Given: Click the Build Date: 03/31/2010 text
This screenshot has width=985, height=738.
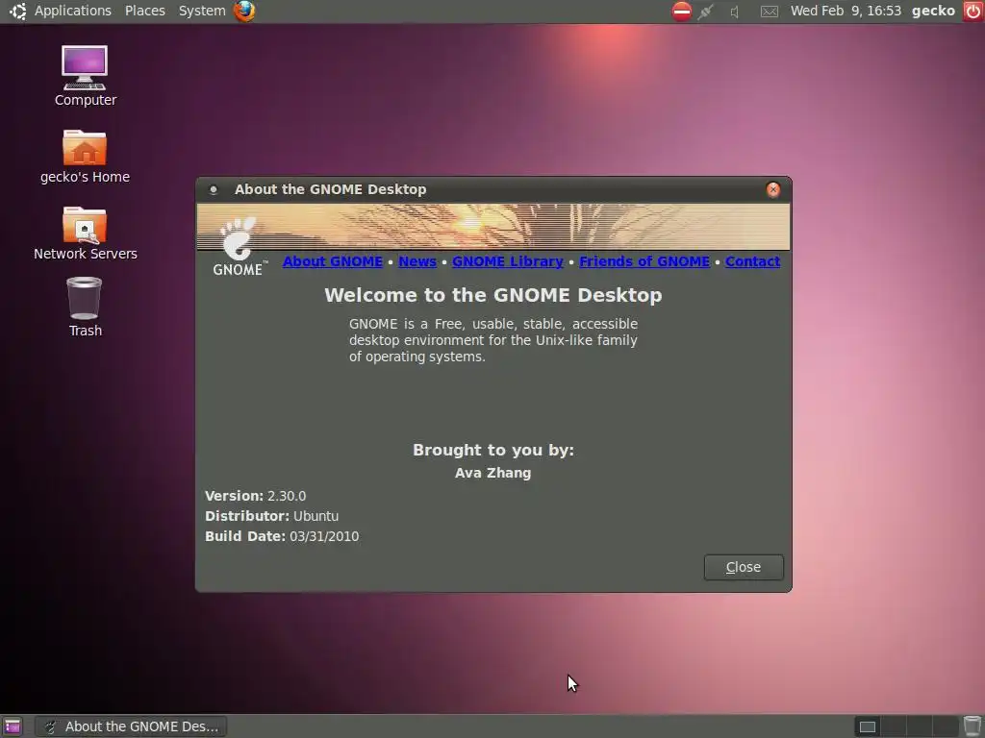Looking at the screenshot, I should [282, 536].
